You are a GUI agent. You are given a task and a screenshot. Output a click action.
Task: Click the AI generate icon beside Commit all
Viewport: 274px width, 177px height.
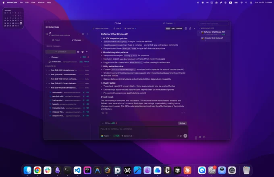[83, 52]
